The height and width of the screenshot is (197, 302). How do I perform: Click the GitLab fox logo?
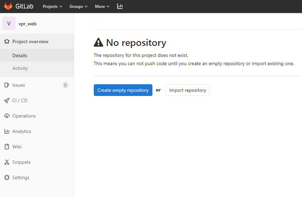[x=8, y=6]
